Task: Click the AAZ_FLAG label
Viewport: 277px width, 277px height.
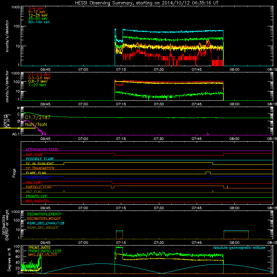Action: coord(34,192)
